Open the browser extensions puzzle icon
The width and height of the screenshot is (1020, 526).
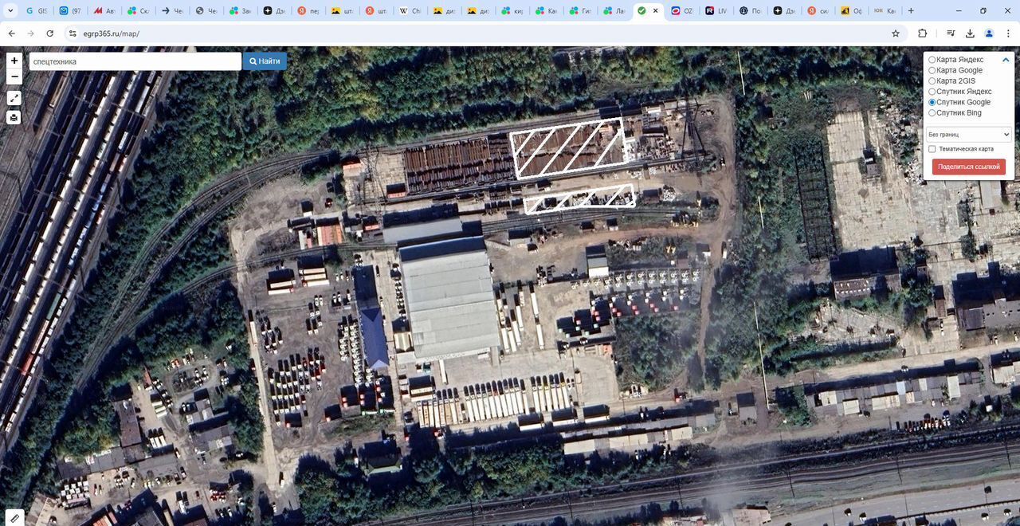click(923, 33)
